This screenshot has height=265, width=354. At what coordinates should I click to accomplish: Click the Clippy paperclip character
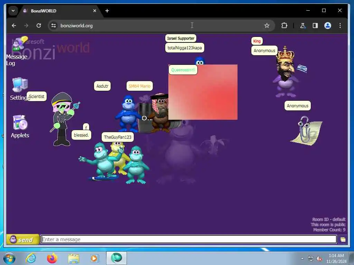click(x=307, y=131)
